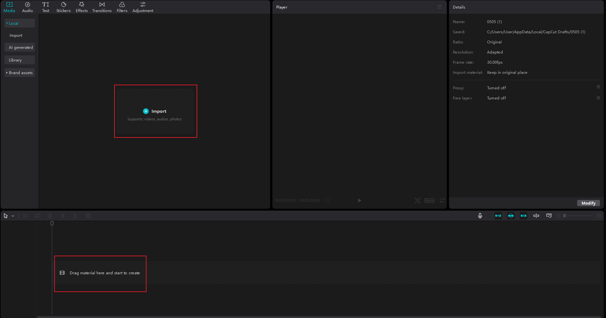Click the timeline zoom out minus icon
The width and height of the screenshot is (606, 318).
click(x=558, y=216)
